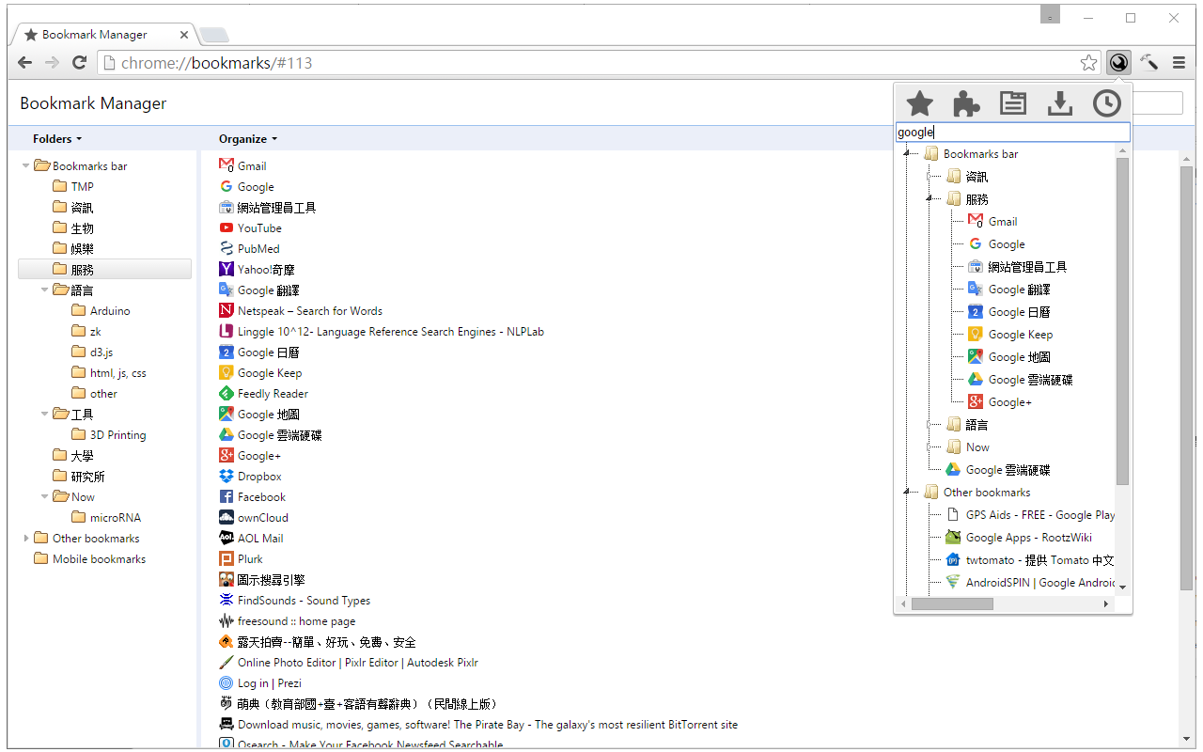Click the tabs list icon in popup
1203x752 pixels.
[1012, 103]
